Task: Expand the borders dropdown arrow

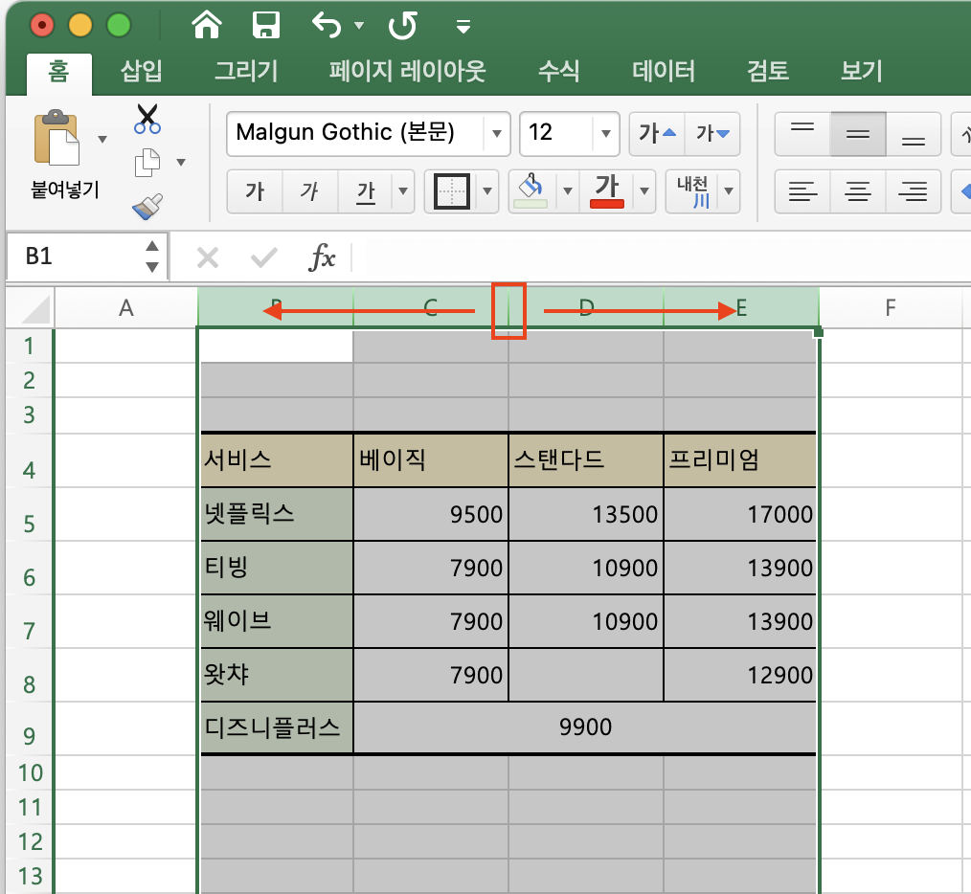Action: coord(487,191)
